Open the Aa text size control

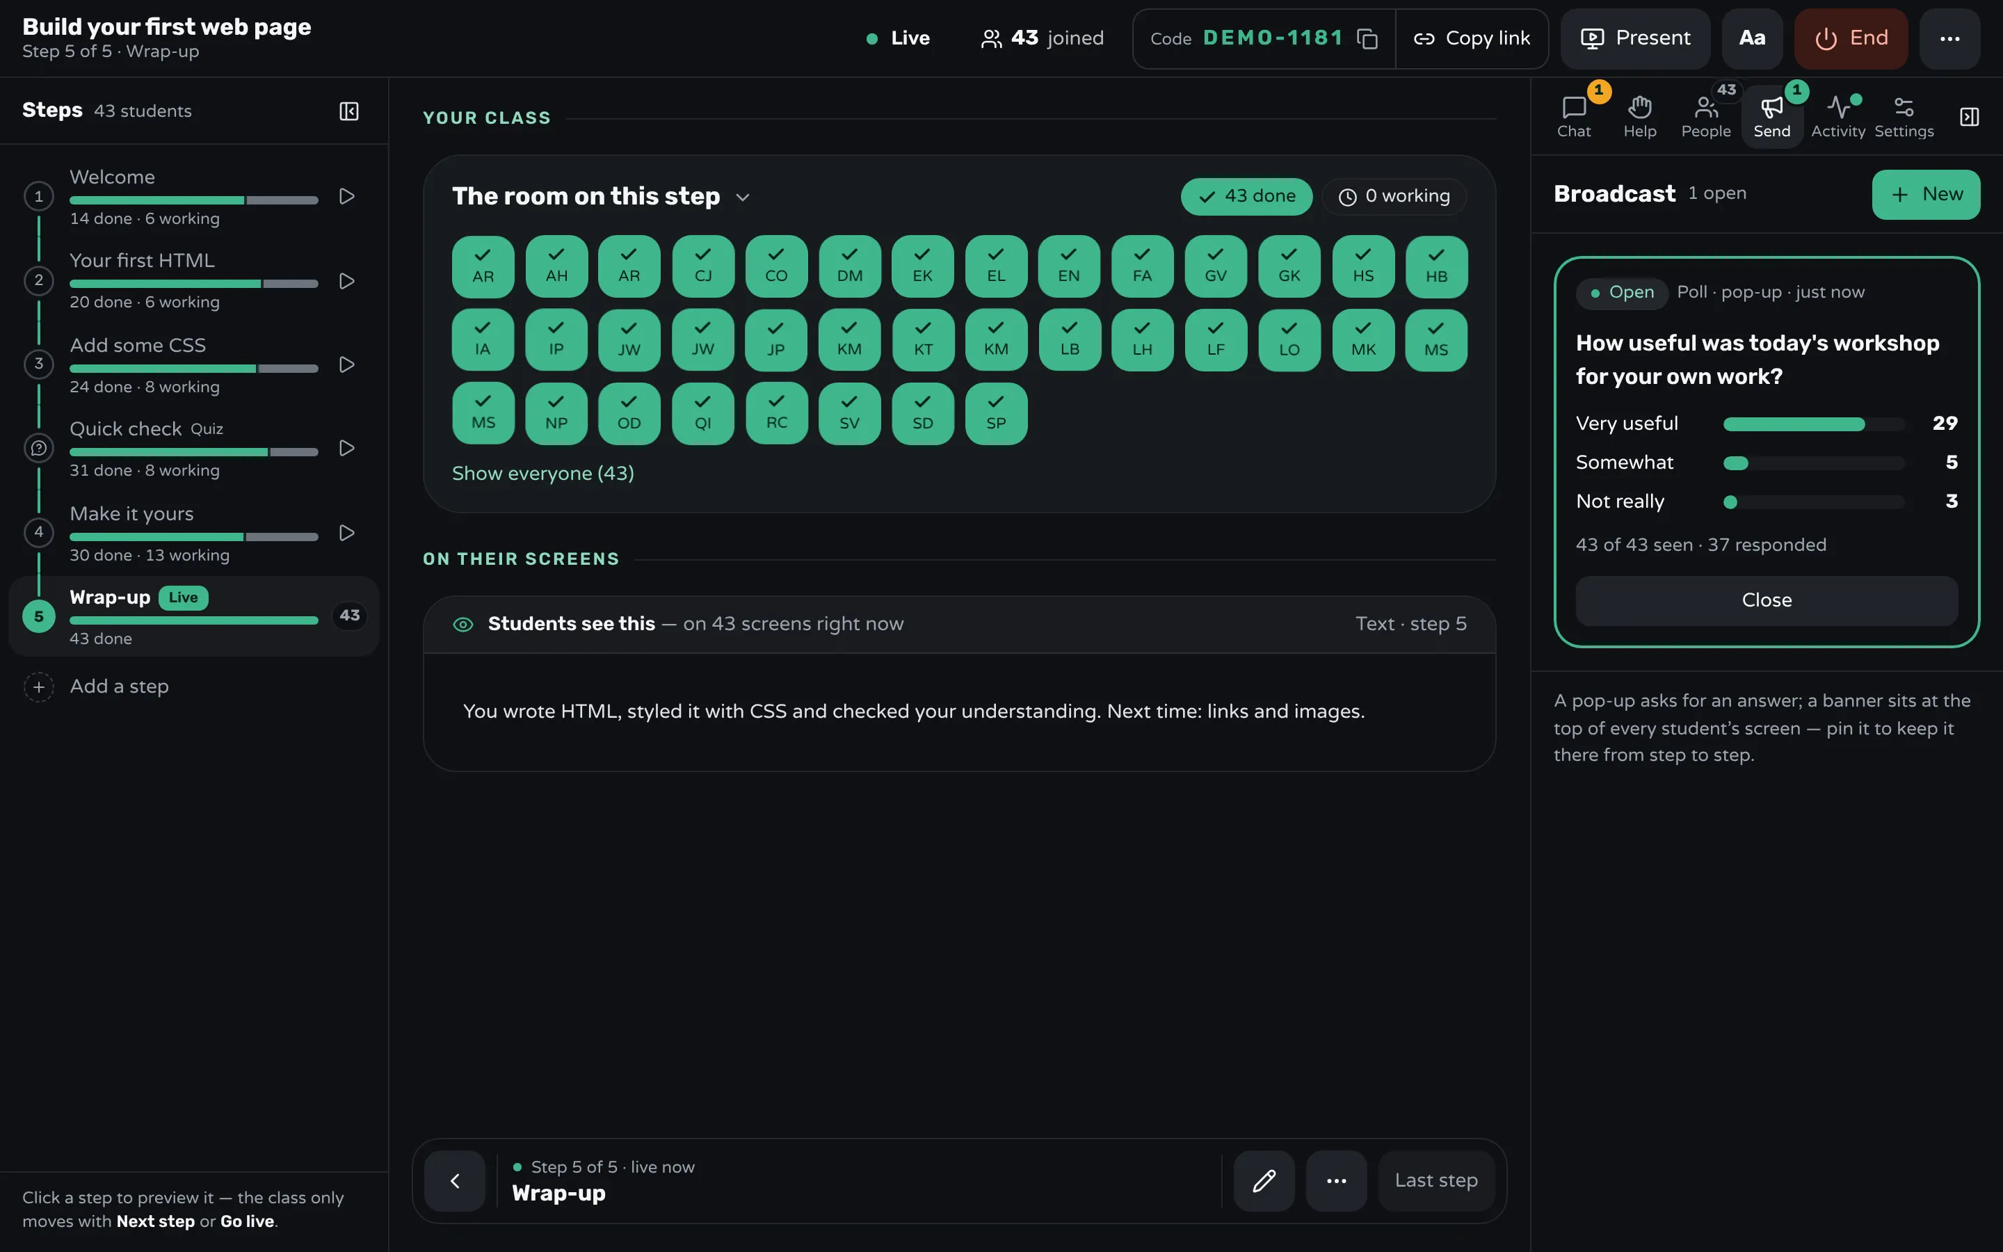point(1752,39)
